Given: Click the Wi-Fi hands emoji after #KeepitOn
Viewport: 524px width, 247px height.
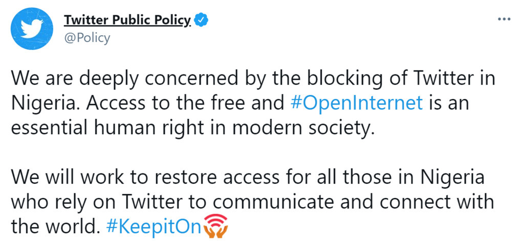Looking at the screenshot, I should click(215, 226).
